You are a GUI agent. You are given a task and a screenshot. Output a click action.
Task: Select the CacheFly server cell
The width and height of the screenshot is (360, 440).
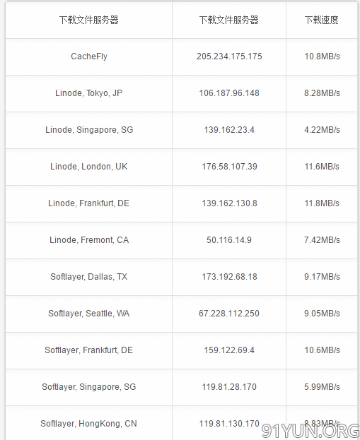point(89,57)
